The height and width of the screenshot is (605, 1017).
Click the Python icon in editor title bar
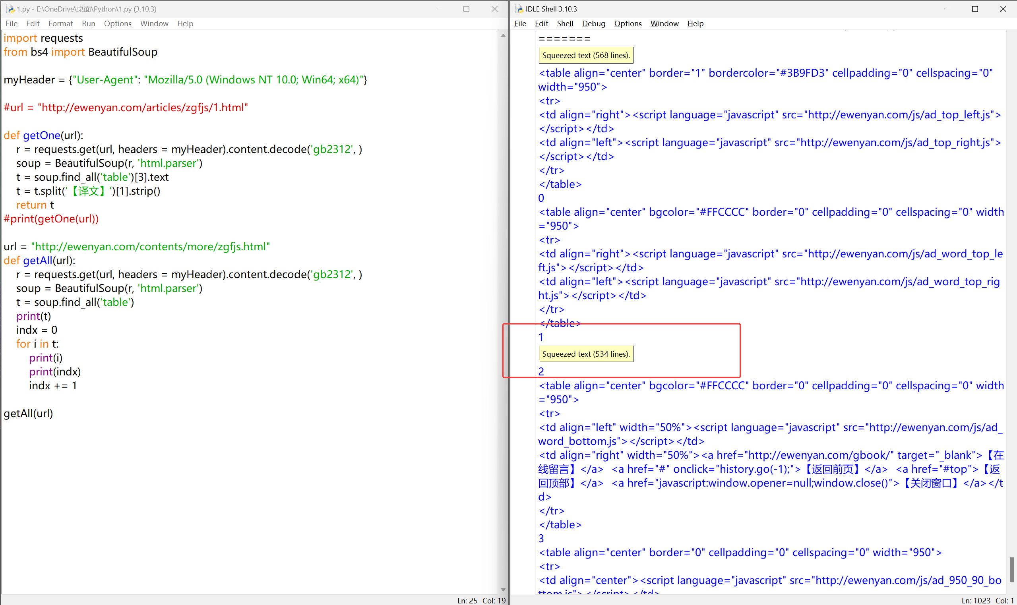10,9
